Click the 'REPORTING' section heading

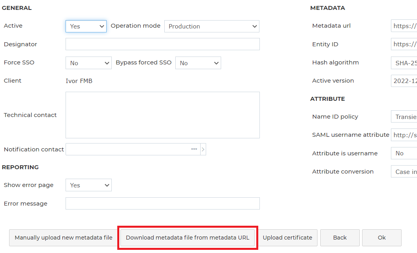[20, 167]
